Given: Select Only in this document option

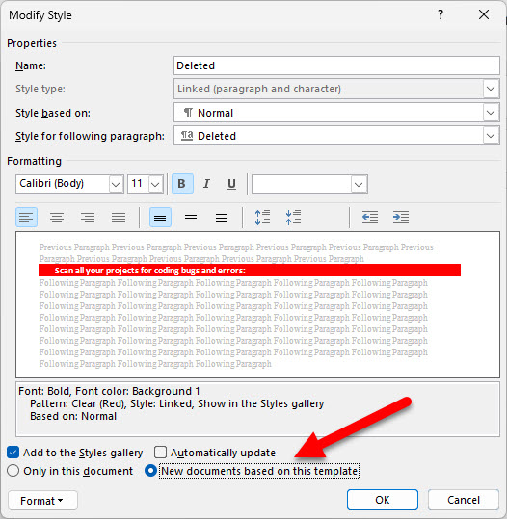Looking at the screenshot, I should 13,471.
